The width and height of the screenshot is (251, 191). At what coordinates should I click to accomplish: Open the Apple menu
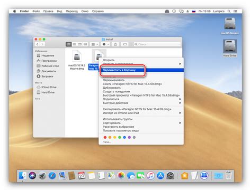(x=15, y=11)
